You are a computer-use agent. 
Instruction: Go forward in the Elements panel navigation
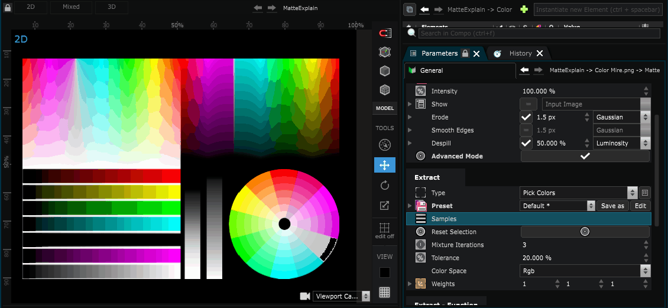[439, 9]
